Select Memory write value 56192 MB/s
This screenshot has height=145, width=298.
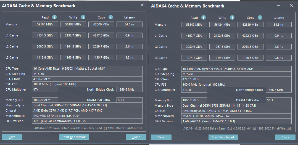(x=73, y=24)
